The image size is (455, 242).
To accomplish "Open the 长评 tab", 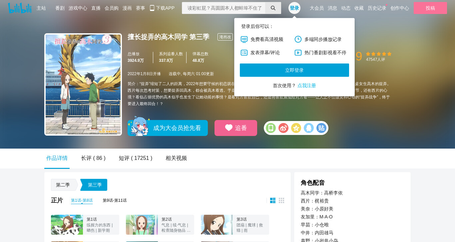I will tap(93, 158).
